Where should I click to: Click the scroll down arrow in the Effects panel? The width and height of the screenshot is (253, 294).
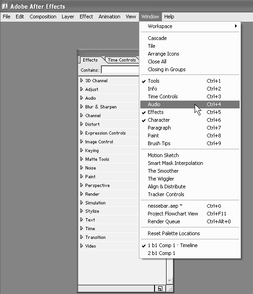tap(169, 281)
